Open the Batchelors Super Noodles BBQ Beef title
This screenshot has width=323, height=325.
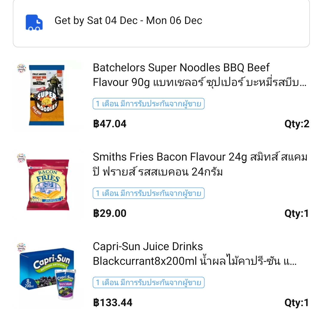click(199, 75)
